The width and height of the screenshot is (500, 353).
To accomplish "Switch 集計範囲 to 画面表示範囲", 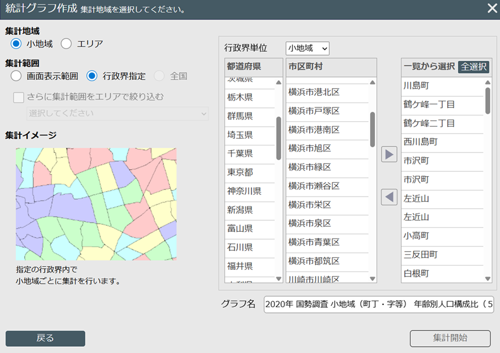I will pyautogui.click(x=15, y=76).
